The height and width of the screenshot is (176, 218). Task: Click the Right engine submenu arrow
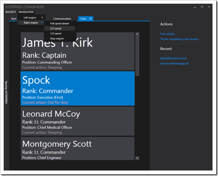42,23
